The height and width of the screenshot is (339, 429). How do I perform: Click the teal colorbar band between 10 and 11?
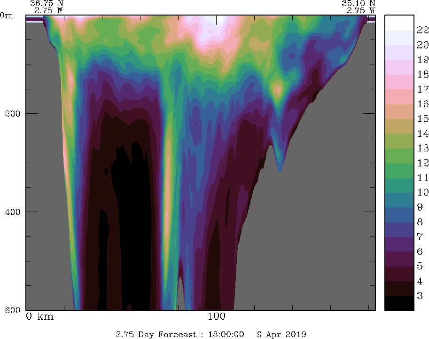tap(399, 185)
